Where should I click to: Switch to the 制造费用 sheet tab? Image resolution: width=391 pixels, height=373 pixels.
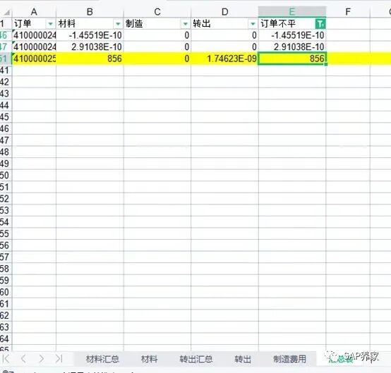click(x=289, y=359)
